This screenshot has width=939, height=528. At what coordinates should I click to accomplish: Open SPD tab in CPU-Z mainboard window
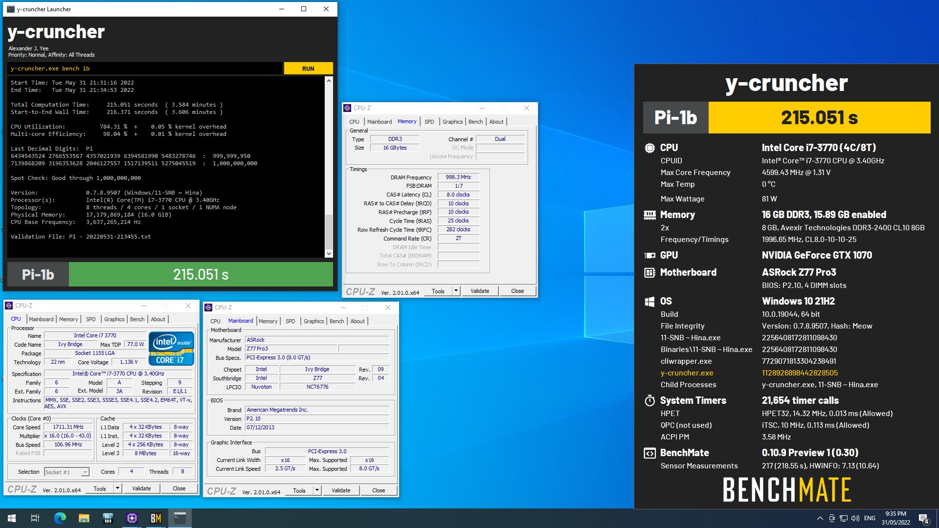290,321
